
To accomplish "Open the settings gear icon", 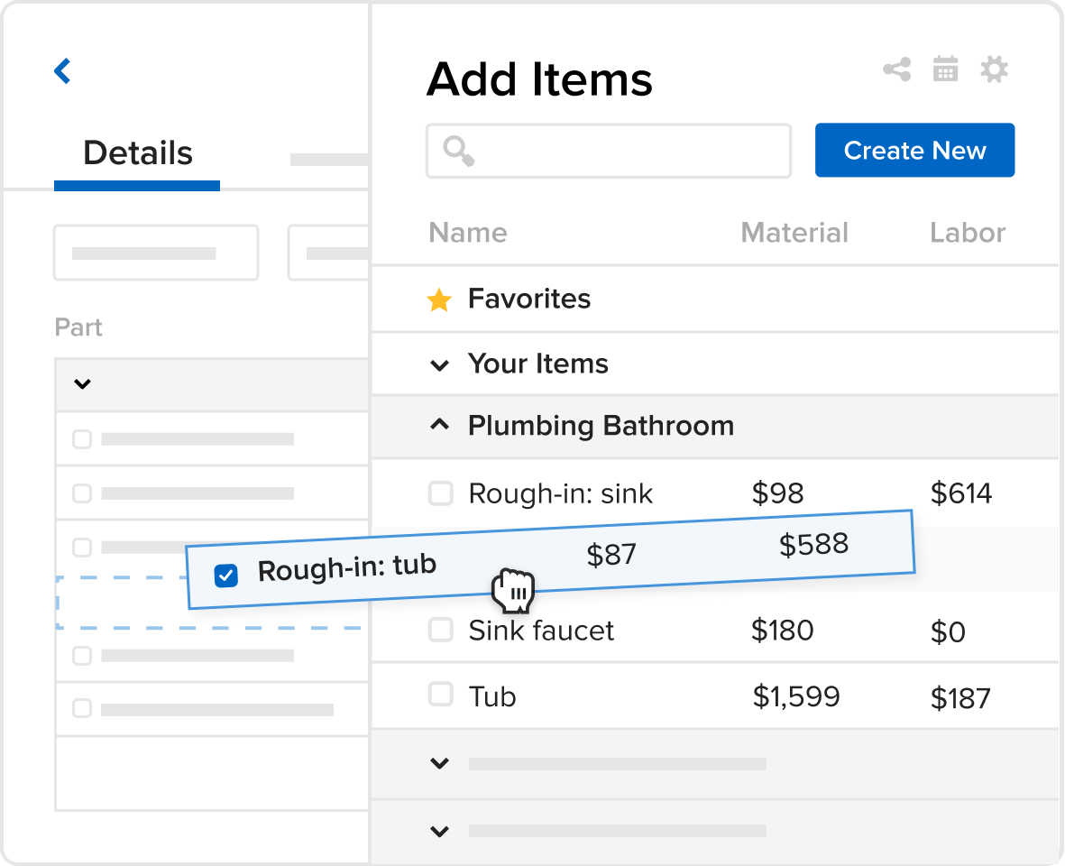I will pos(995,69).
